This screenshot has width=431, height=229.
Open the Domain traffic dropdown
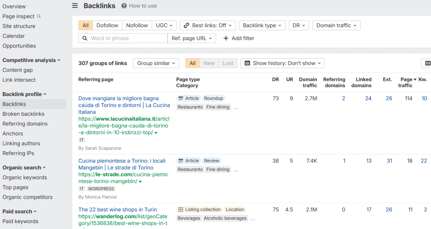pyautogui.click(x=336, y=26)
